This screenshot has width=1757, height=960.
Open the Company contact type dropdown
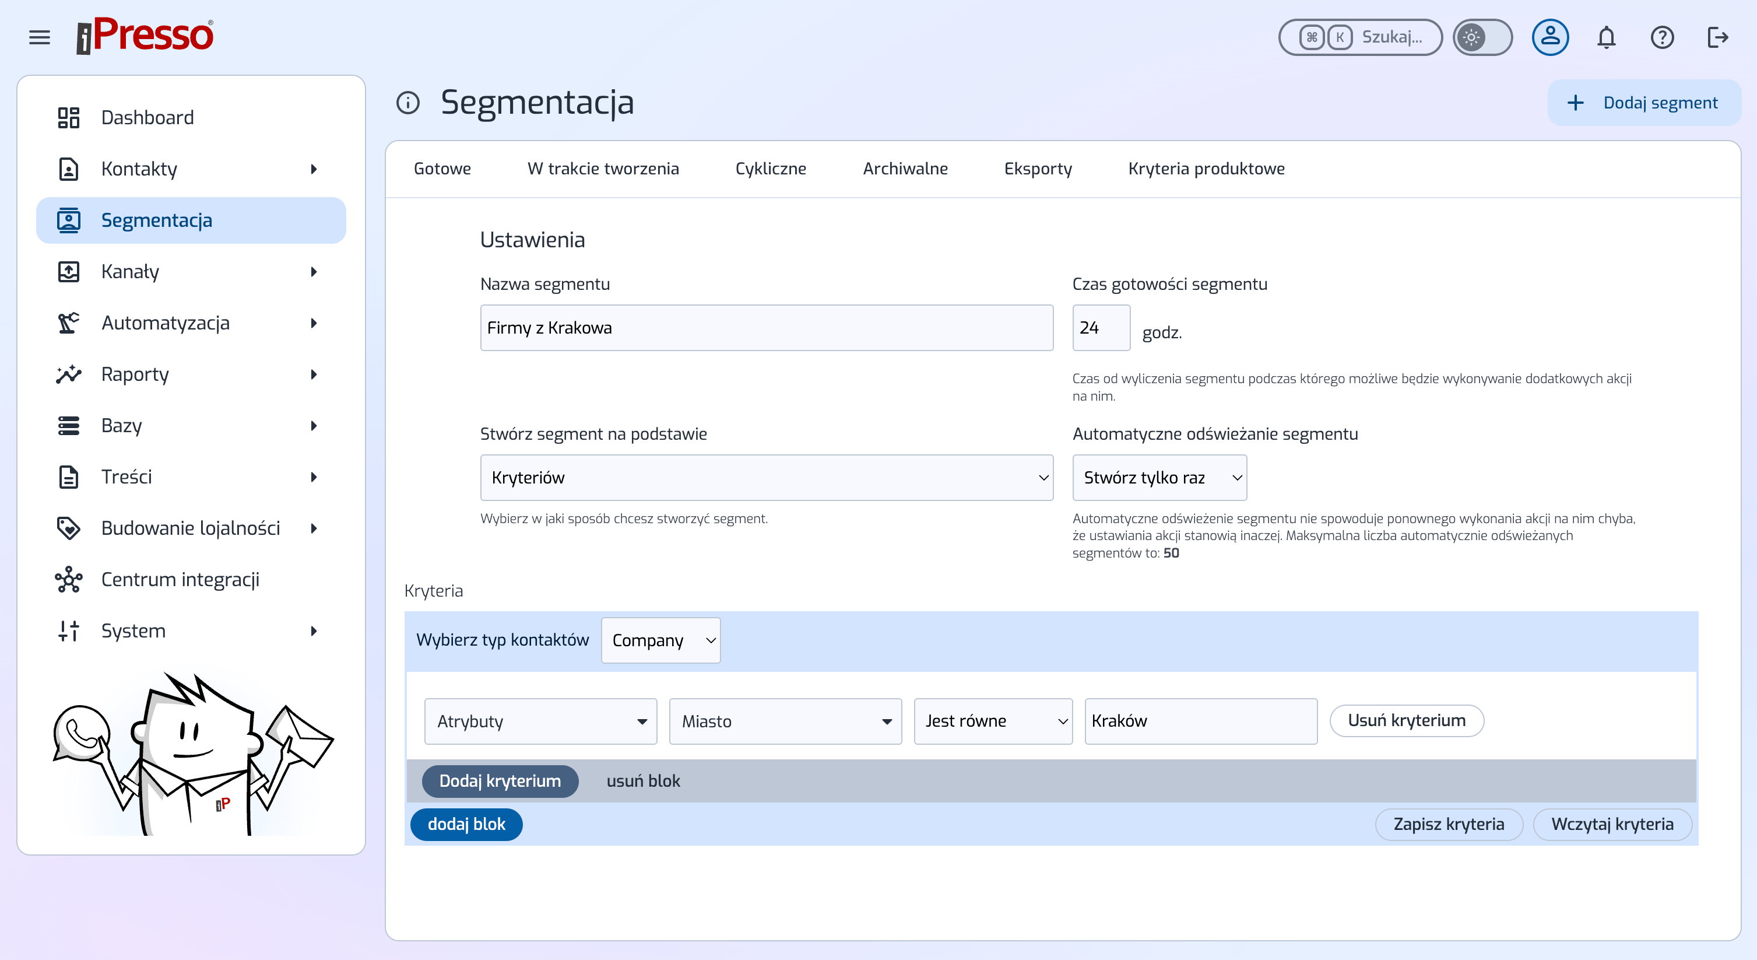click(x=659, y=640)
